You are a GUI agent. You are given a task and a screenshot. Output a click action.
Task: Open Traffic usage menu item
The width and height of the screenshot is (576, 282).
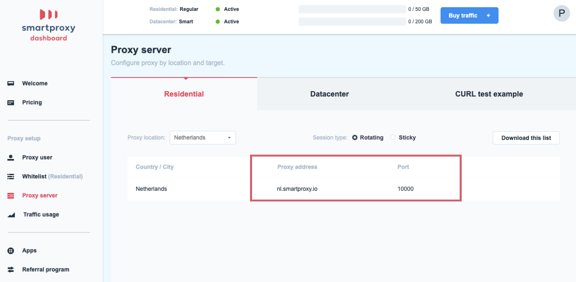[41, 215]
